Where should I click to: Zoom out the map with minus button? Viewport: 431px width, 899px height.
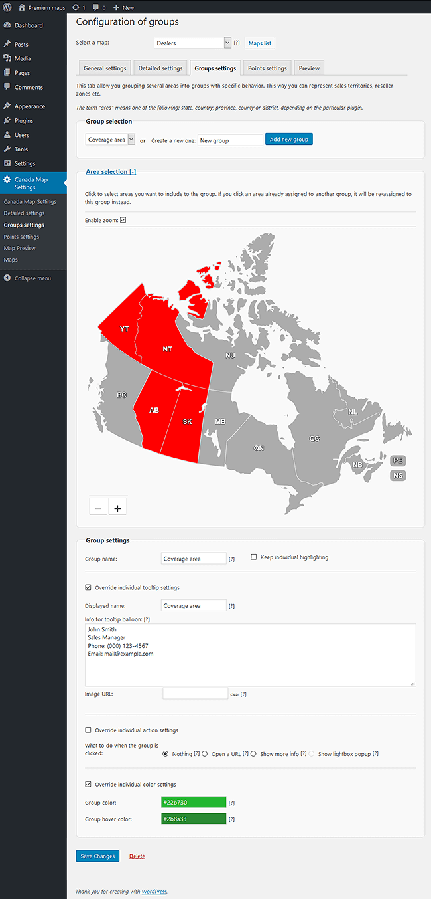97,507
